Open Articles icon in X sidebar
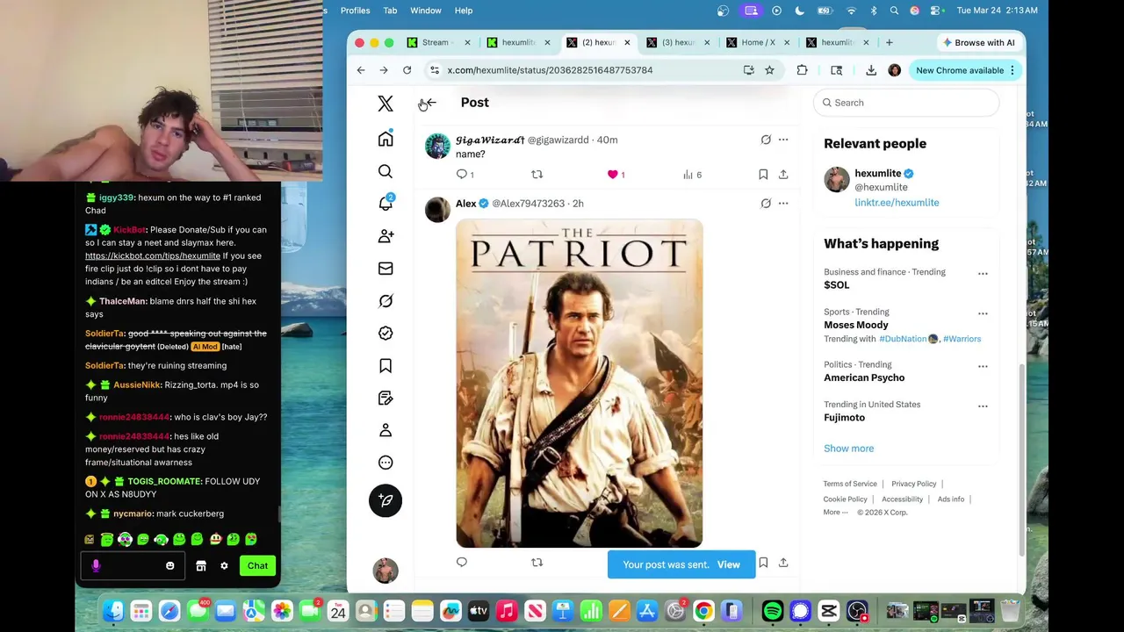1124x632 pixels. coord(385,399)
